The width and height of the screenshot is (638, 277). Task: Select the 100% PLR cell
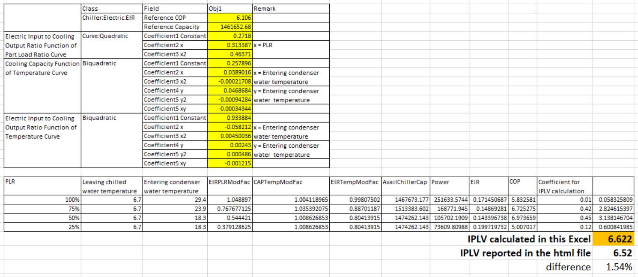tap(42, 200)
